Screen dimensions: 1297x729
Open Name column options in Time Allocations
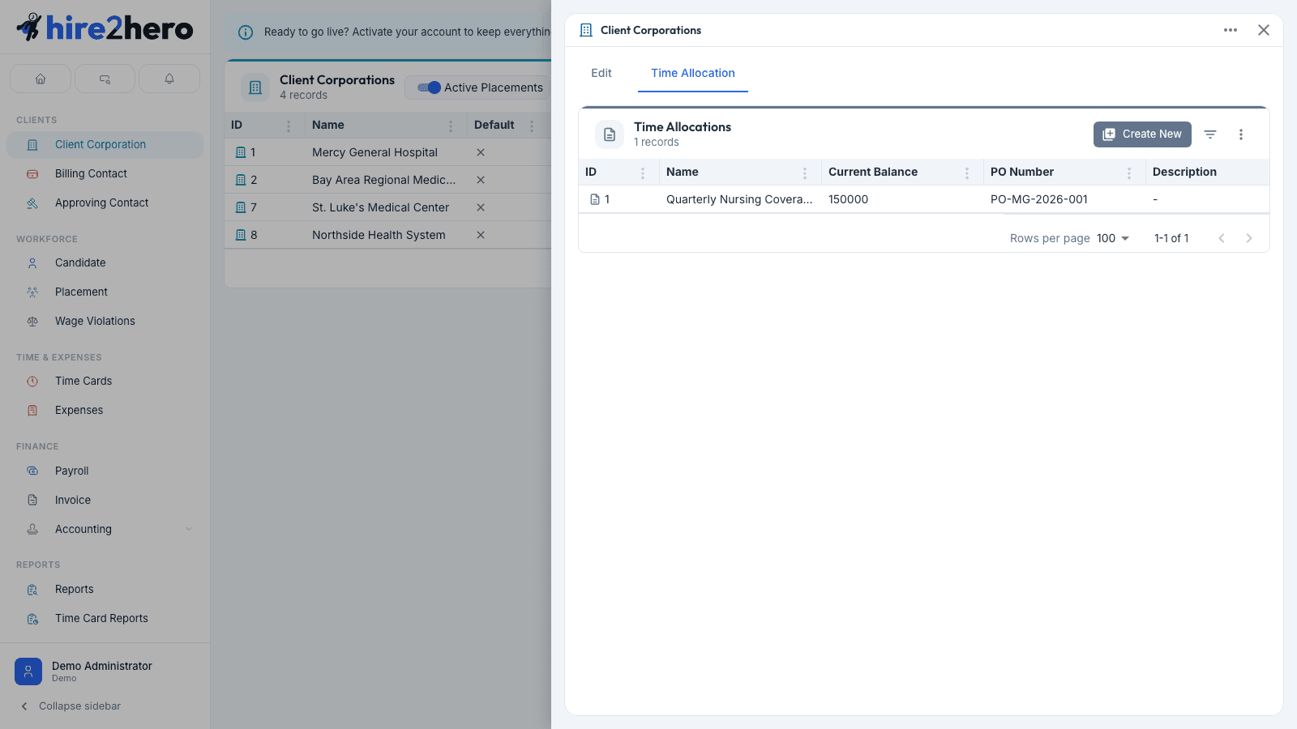tap(805, 173)
